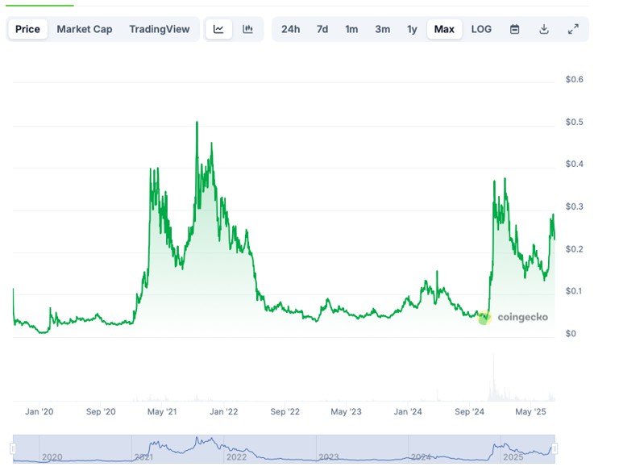
Task: Open the Price tab
Action: pos(27,29)
